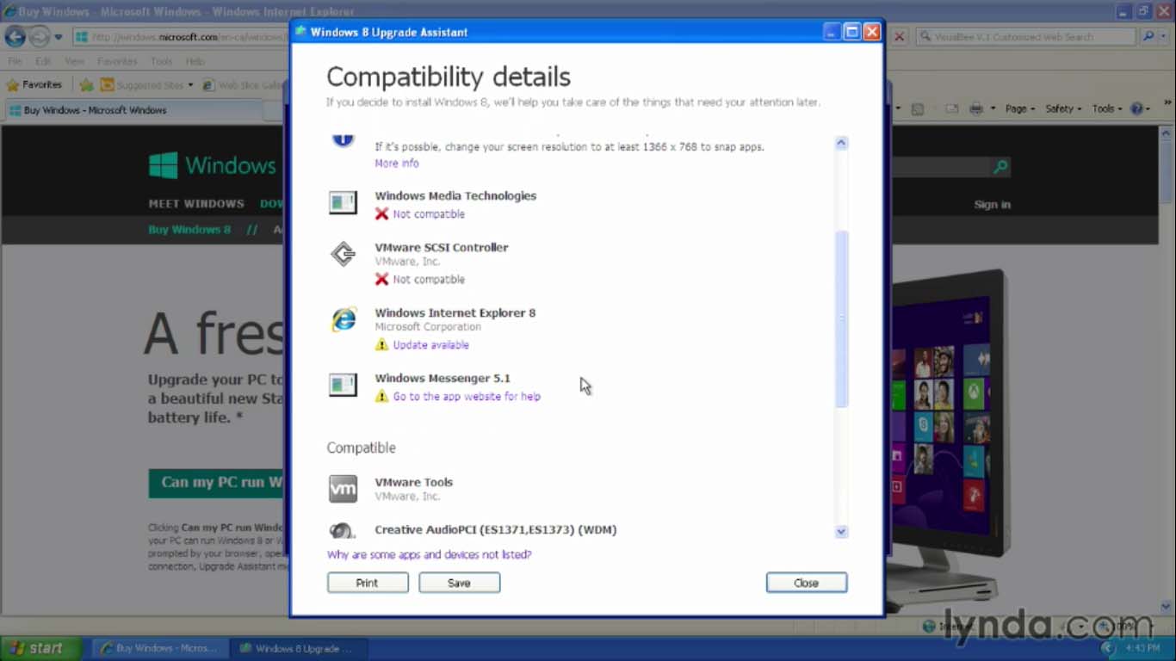The image size is (1176, 661).
Task: Select Windows Internet Explorer 8 text
Action: pos(455,313)
